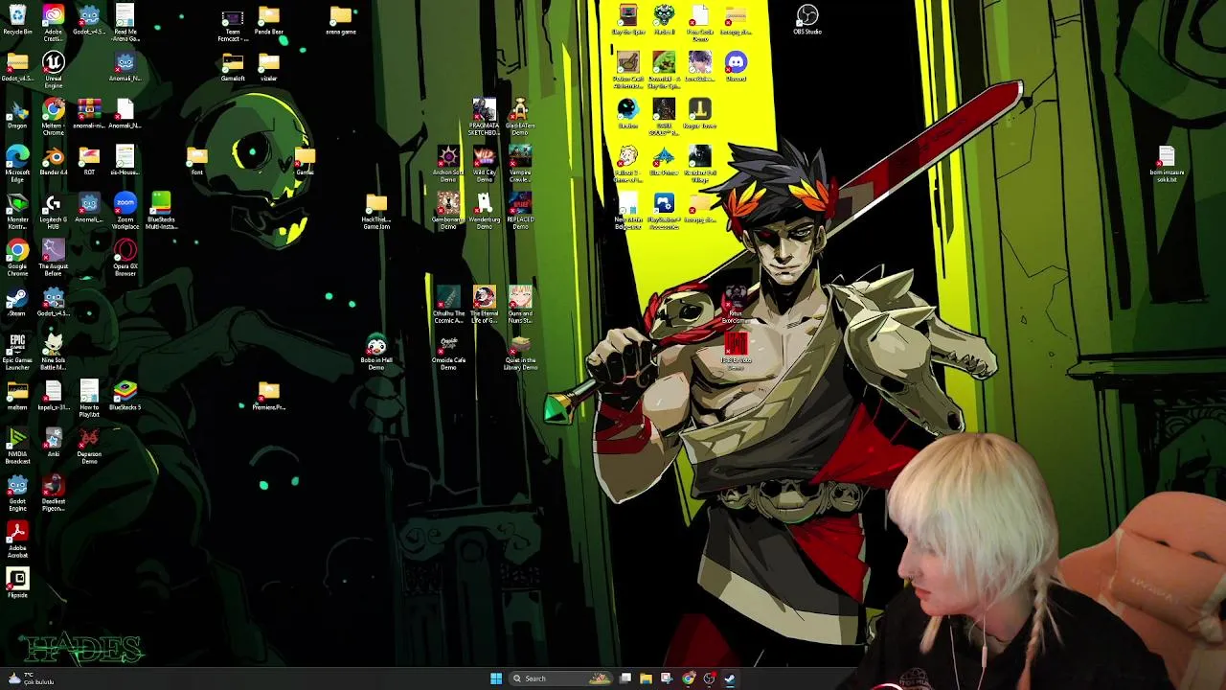1226x690 pixels.
Task: Open Quiet in the Library Demo
Action: coord(520,353)
